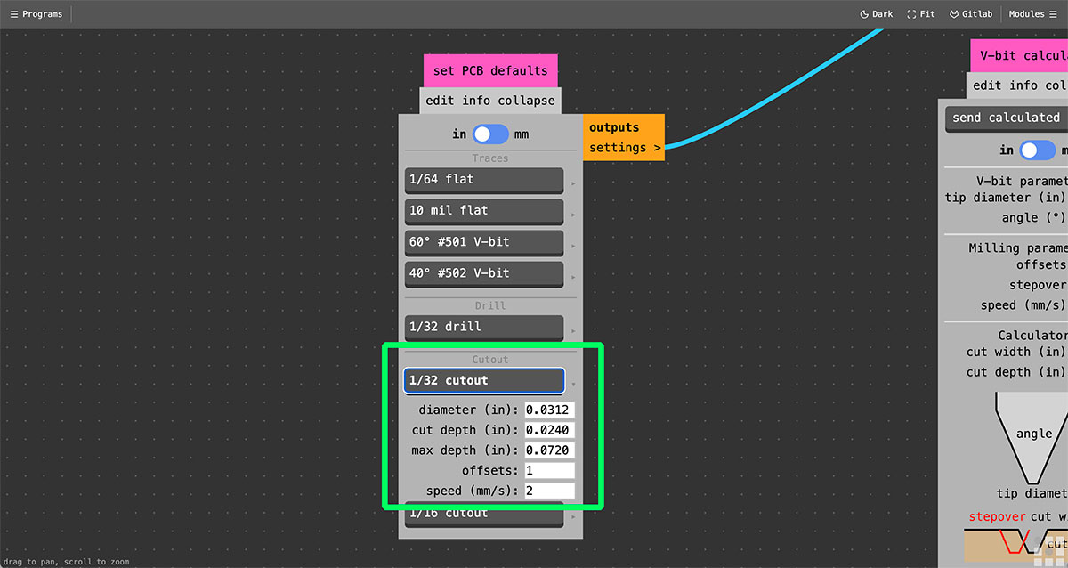The image size is (1068, 568).
Task: Expand the 1/64 flat settings arrow
Action: click(x=573, y=183)
